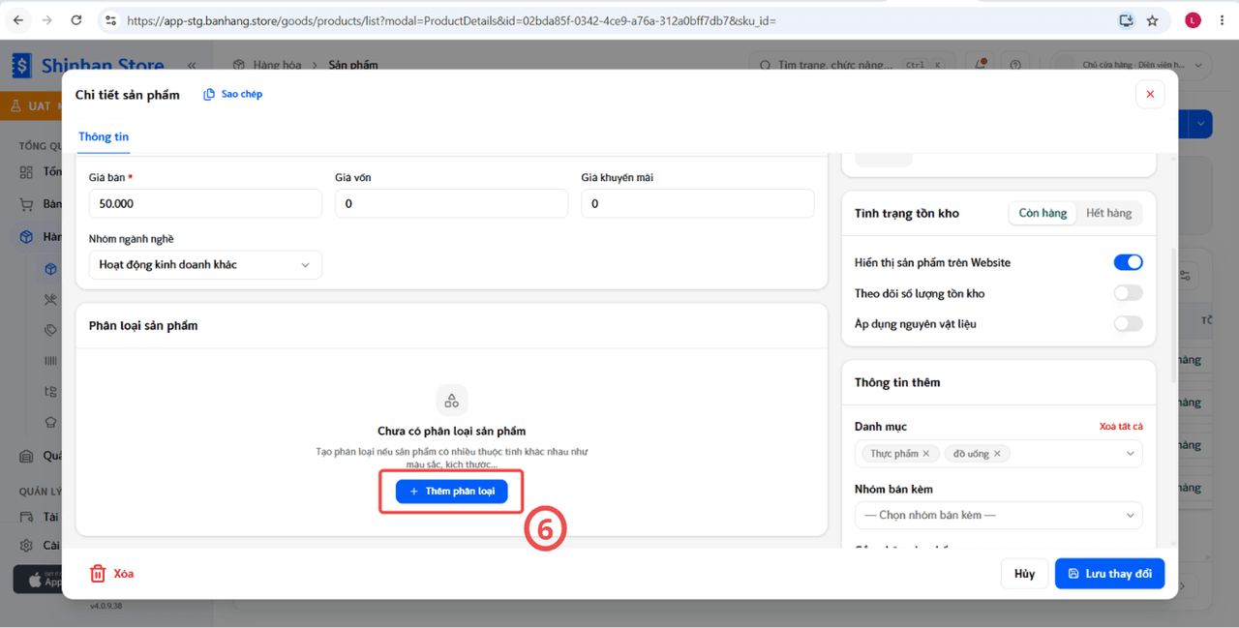Click the install app icon in address bar

(x=1126, y=20)
